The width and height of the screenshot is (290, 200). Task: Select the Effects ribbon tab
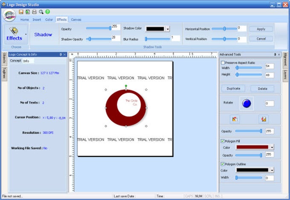click(x=62, y=20)
